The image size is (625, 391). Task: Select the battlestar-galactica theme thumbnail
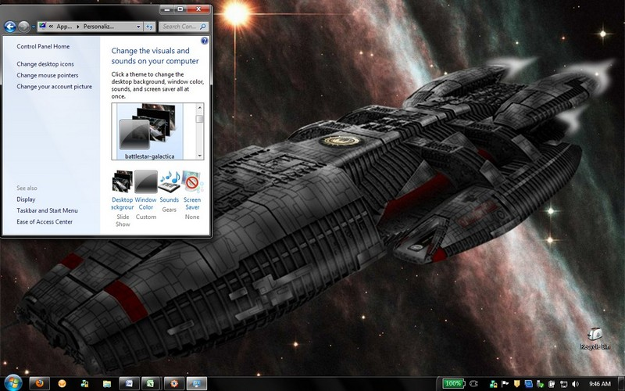149,131
